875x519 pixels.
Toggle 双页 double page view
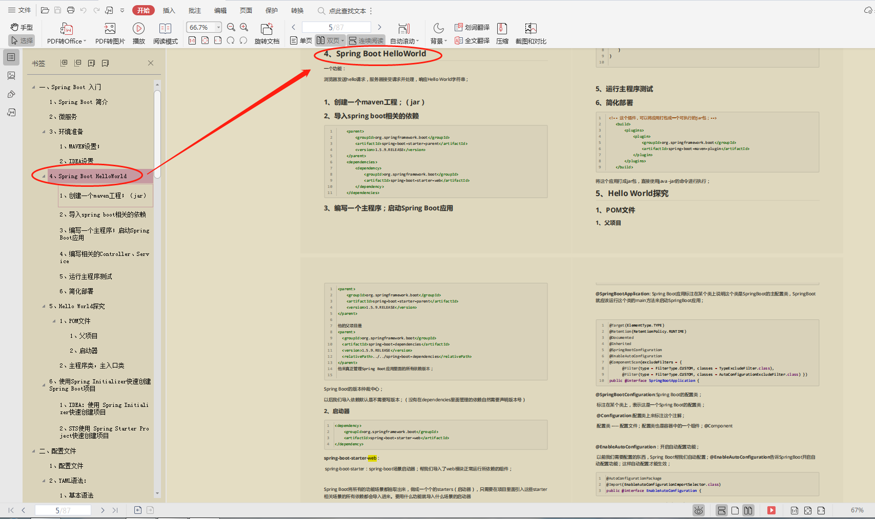pyautogui.click(x=330, y=40)
